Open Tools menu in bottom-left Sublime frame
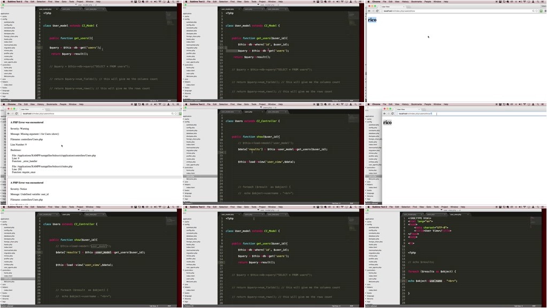 pos(72,207)
